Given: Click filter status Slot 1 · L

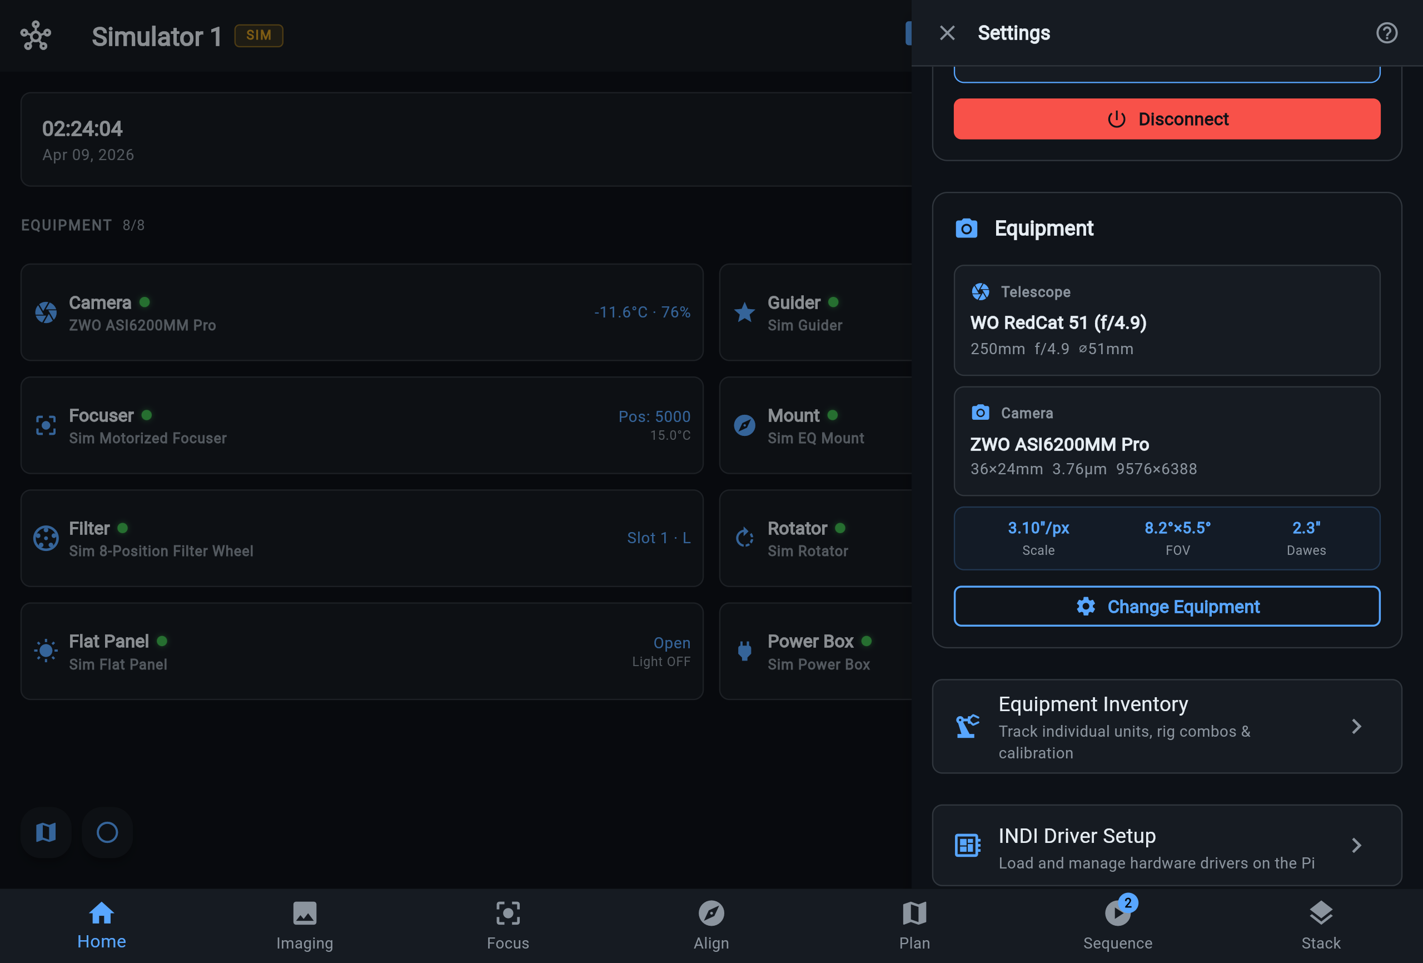Looking at the screenshot, I should tap(659, 538).
